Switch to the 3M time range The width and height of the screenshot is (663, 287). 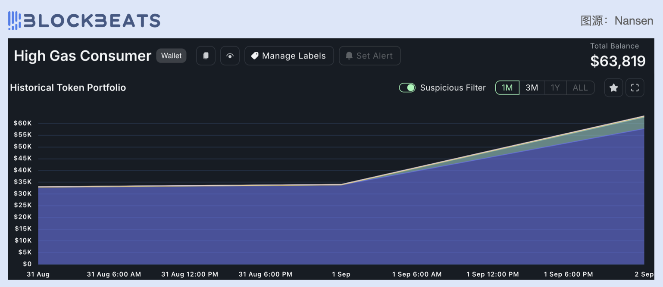[x=532, y=88]
